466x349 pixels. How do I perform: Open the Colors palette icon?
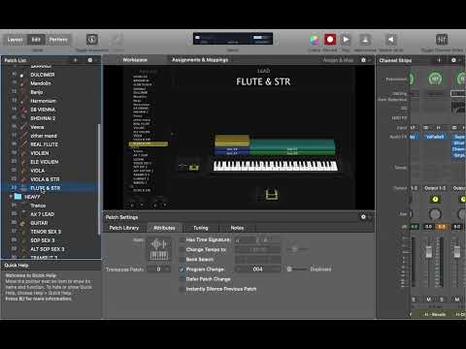[x=315, y=40]
